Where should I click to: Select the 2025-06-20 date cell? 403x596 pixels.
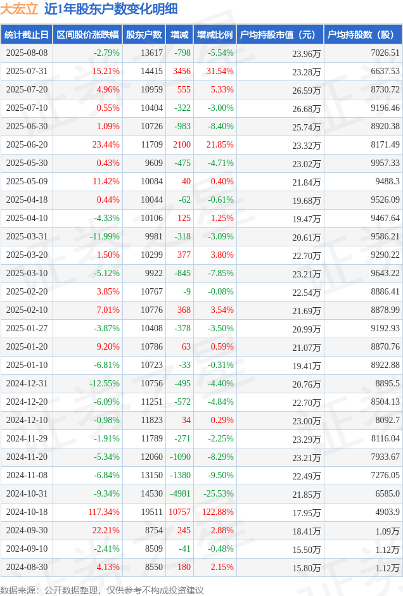(x=27, y=145)
